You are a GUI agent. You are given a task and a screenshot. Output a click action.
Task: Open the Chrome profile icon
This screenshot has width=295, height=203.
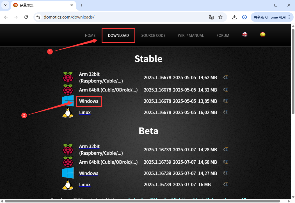(x=244, y=17)
